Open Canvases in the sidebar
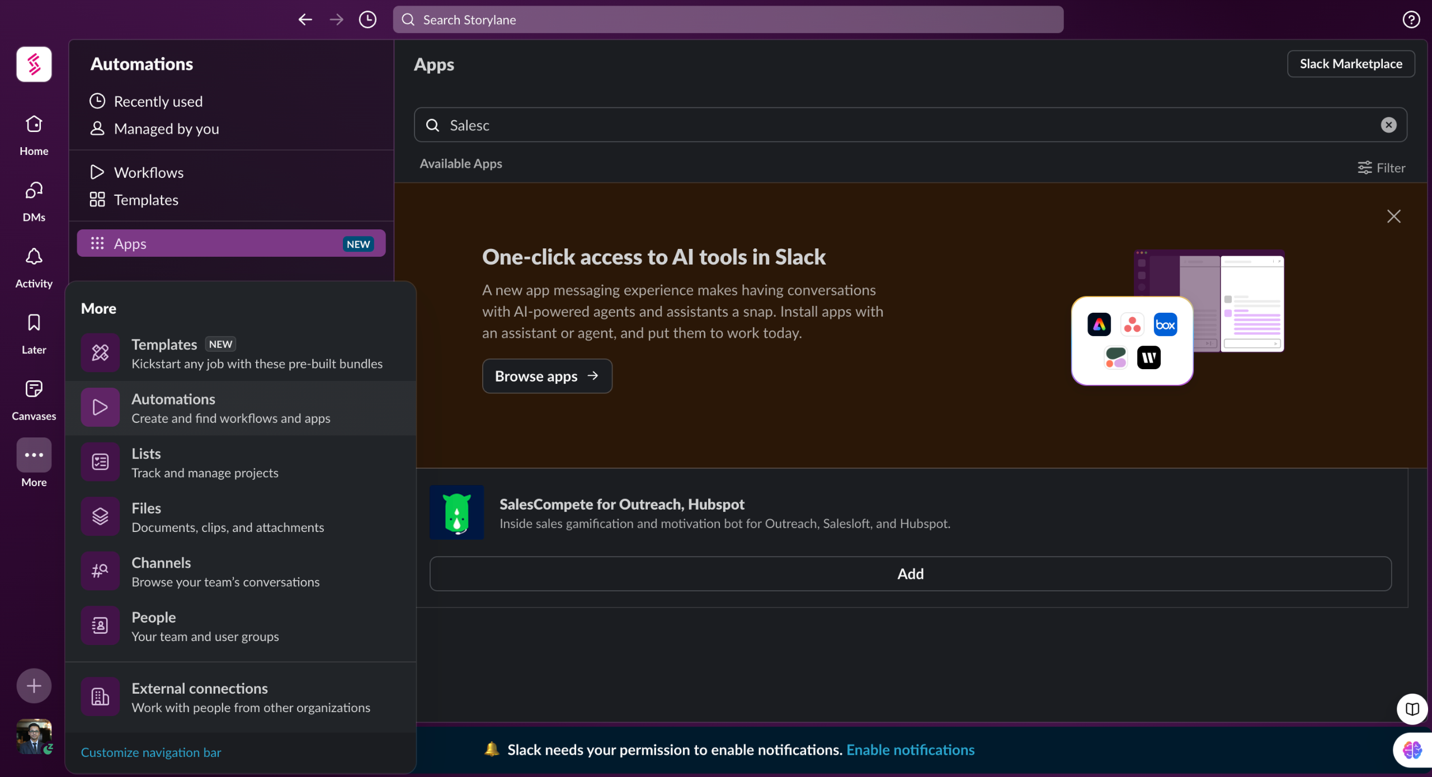Image resolution: width=1432 pixels, height=777 pixels. (34, 389)
